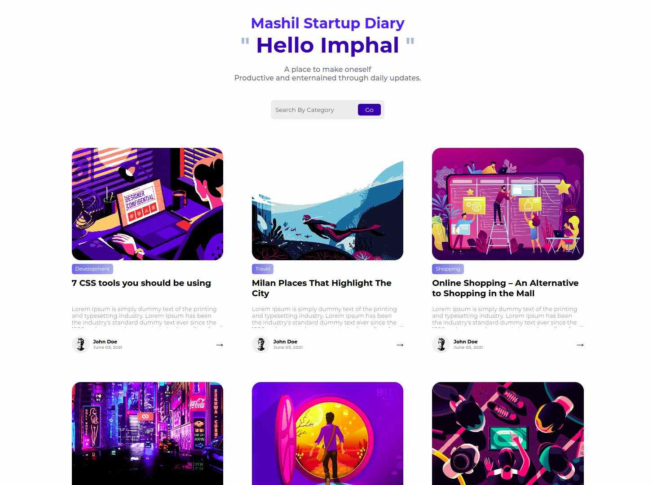653x485 pixels.
Task: Click the shopping board illustration thumbnail
Action: click(x=508, y=204)
